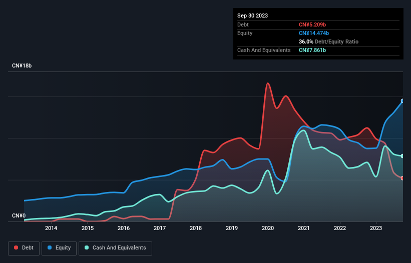Click the 2022 x-axis label
This screenshot has height=263, width=411.
[340, 228]
